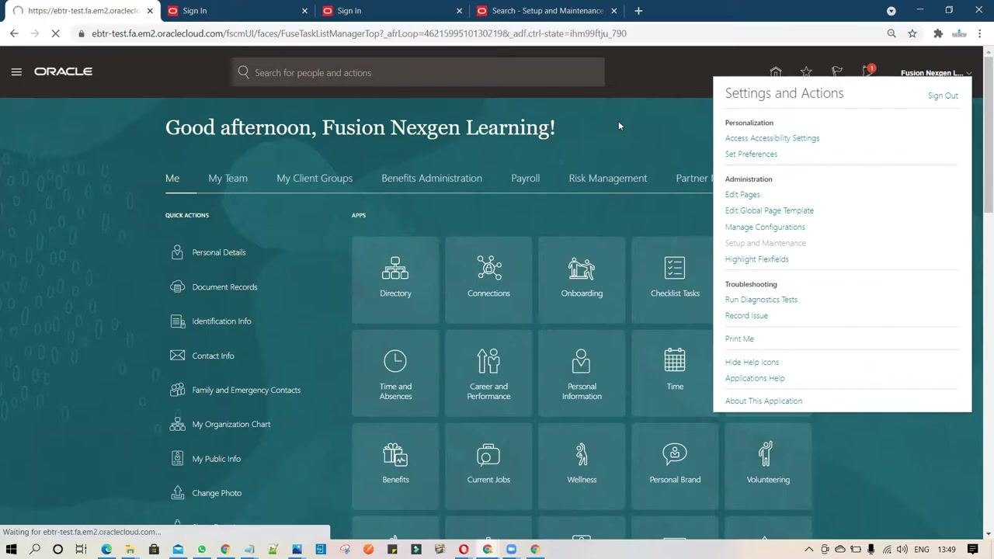Switch to the My Team tab
Viewport: 994px width, 559px height.
click(228, 178)
